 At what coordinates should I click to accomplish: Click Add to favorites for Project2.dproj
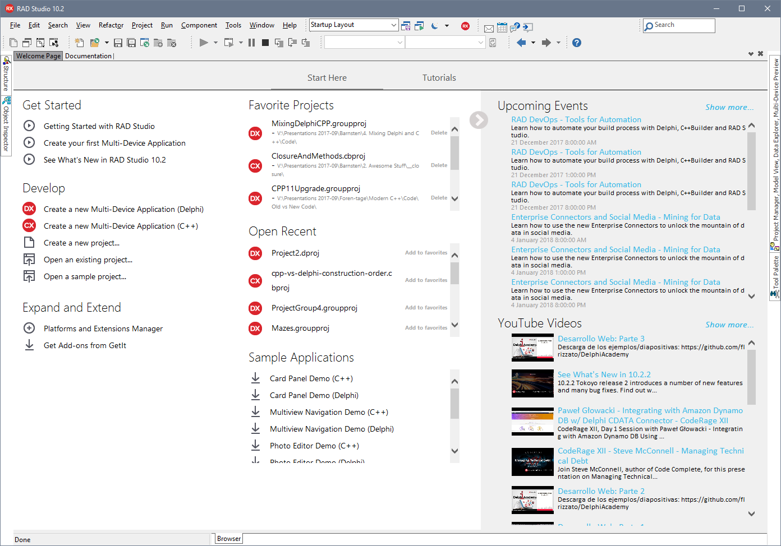[x=426, y=253]
